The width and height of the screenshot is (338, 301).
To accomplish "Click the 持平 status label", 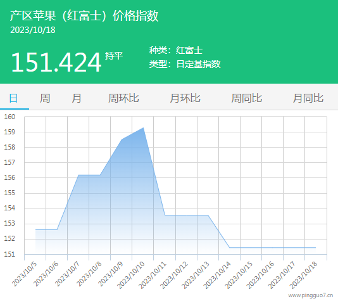I will tap(114, 56).
